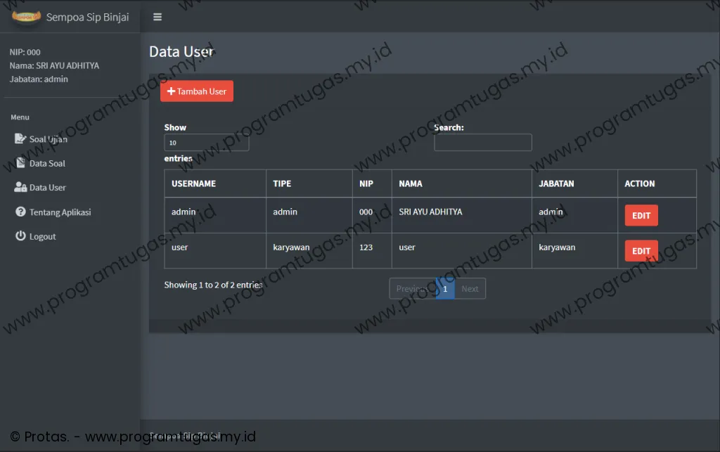Sort table by NAMA column header

411,183
